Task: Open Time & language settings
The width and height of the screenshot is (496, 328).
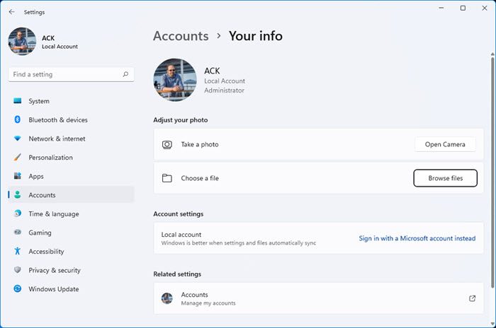Action: click(x=54, y=214)
